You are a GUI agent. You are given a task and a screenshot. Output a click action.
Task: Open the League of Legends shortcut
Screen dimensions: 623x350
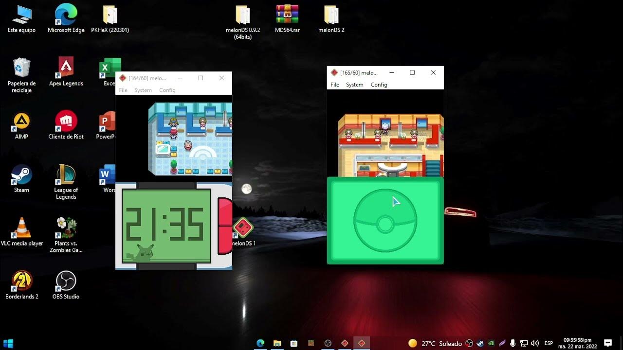66,182
